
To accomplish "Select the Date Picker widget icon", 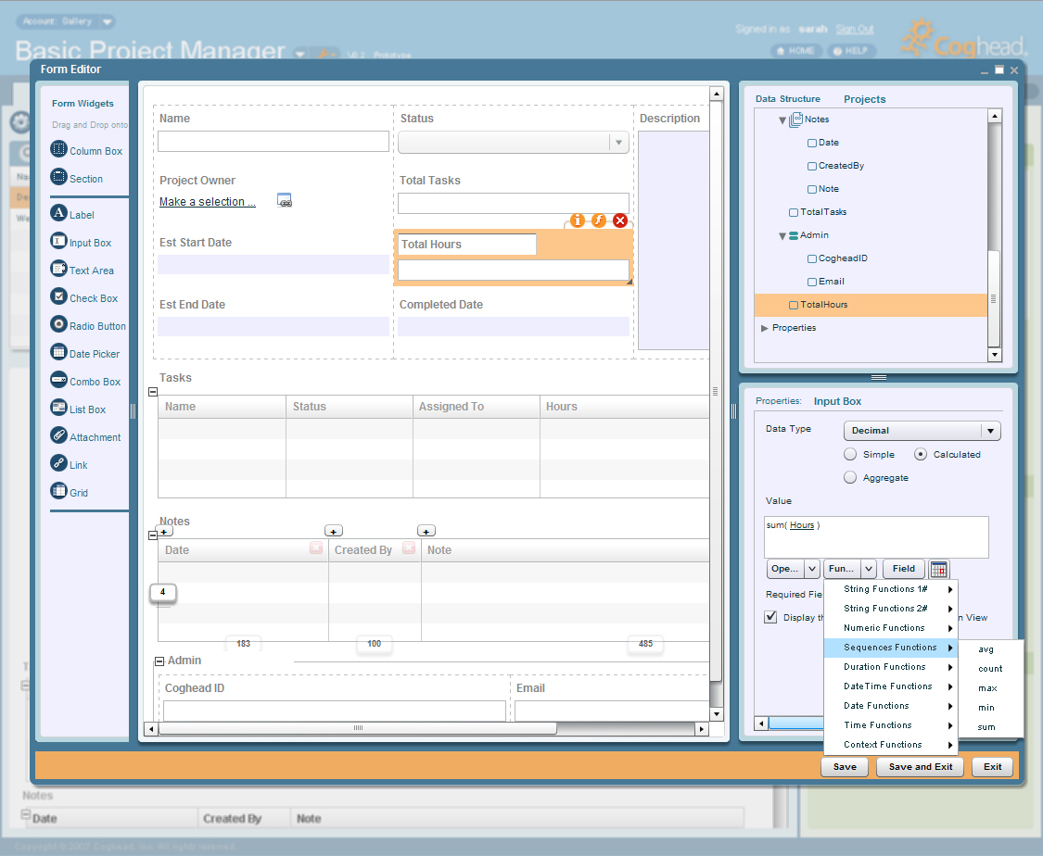I will [59, 353].
